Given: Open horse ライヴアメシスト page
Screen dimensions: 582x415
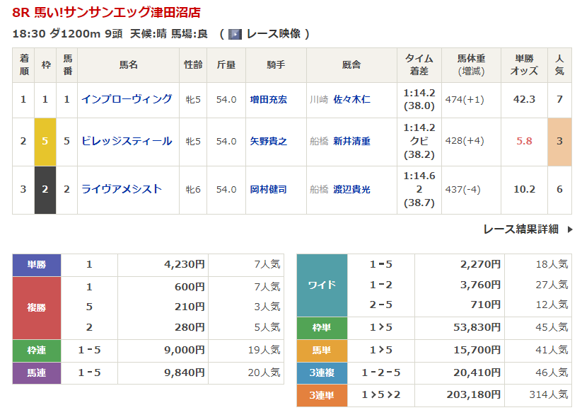Looking at the screenshot, I should (122, 189).
